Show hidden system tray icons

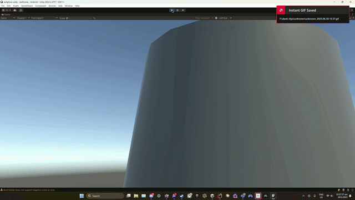(x=303, y=196)
